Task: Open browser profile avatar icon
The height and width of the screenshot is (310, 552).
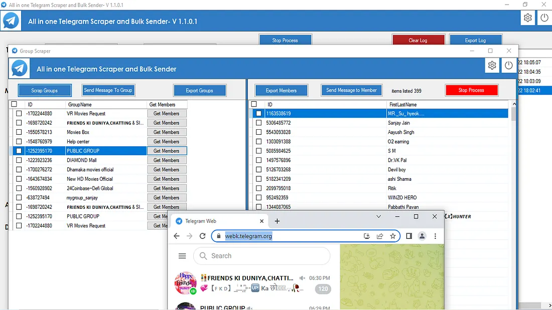Action: 422,236
